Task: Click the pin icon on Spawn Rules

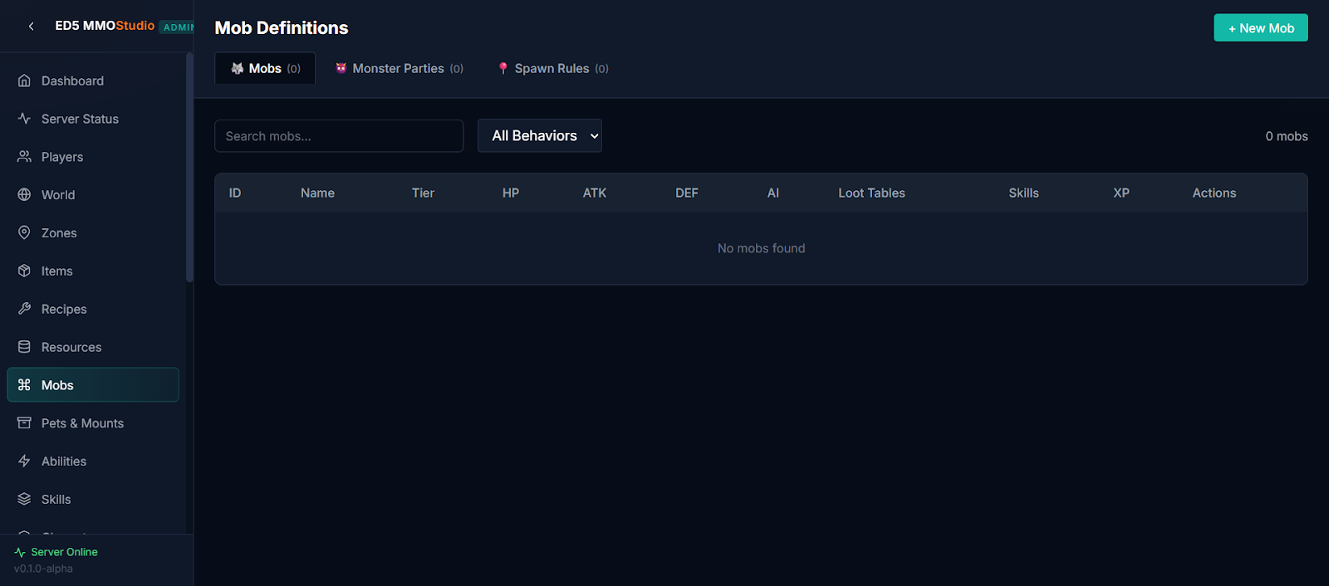Action: [x=503, y=68]
